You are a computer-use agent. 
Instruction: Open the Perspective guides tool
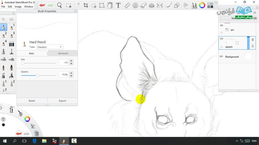coord(152,5)
